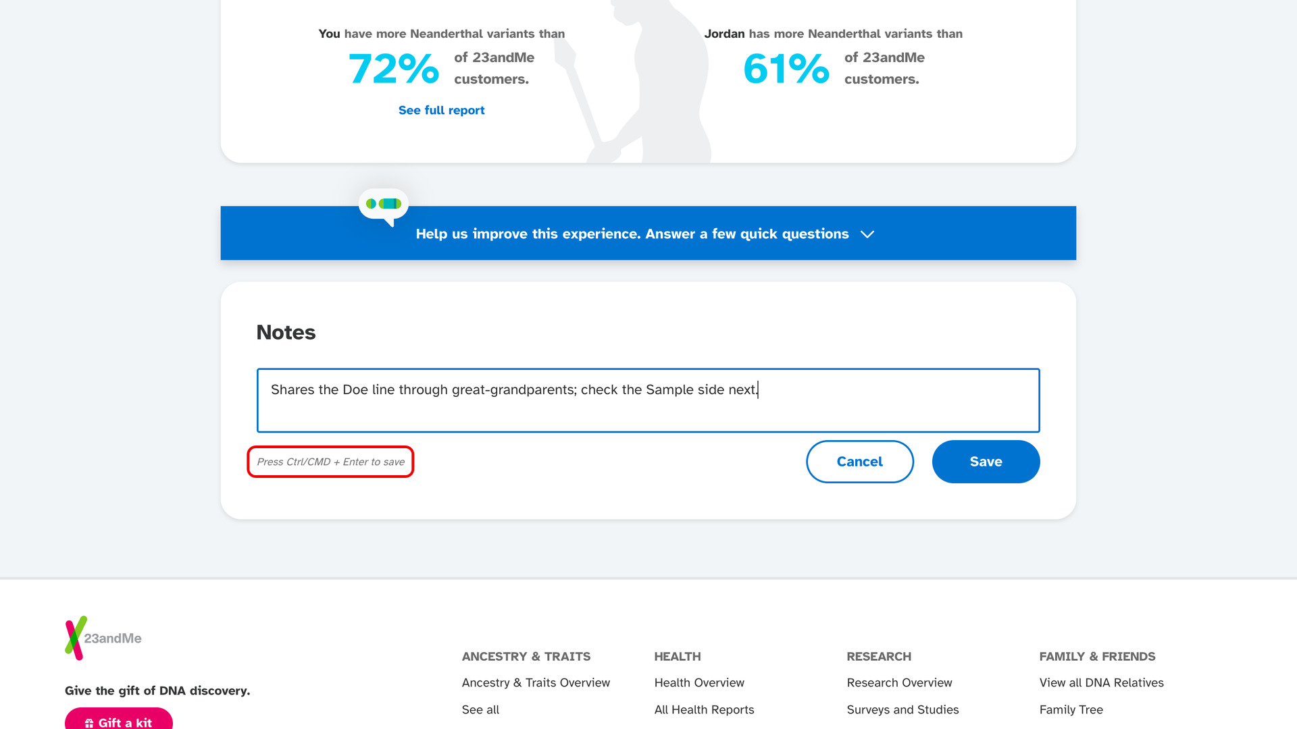Click inside the Notes text field

point(648,400)
